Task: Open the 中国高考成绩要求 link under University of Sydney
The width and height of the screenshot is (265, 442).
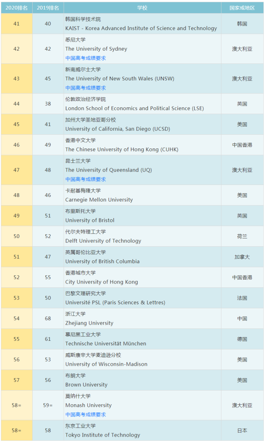Action: pyautogui.click(x=86, y=58)
